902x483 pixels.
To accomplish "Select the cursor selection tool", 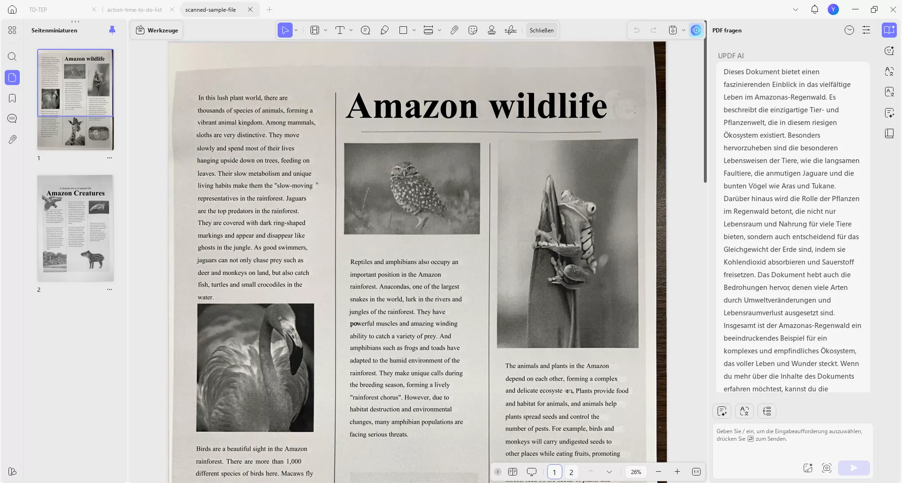I will coord(285,31).
